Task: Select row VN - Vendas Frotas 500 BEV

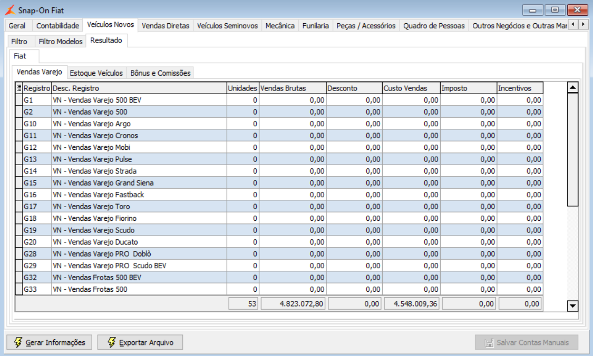Action: tap(279, 277)
